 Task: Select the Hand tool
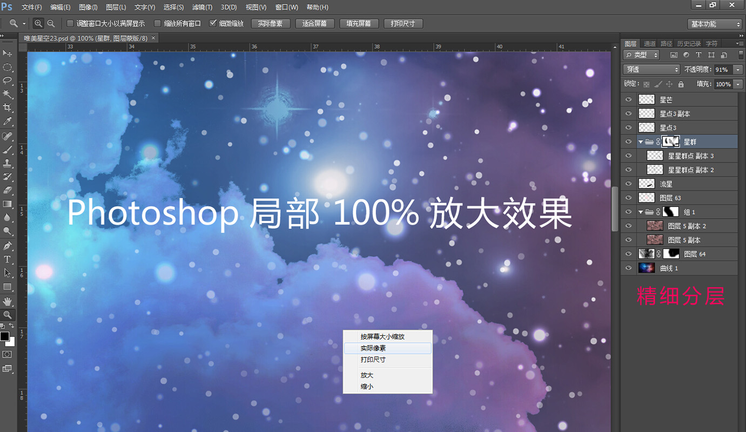pyautogui.click(x=8, y=301)
